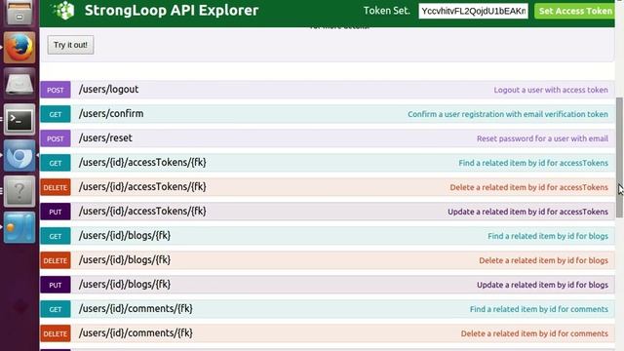Expand the /users/reset endpoint path
This screenshot has height=351, width=624.
[105, 137]
